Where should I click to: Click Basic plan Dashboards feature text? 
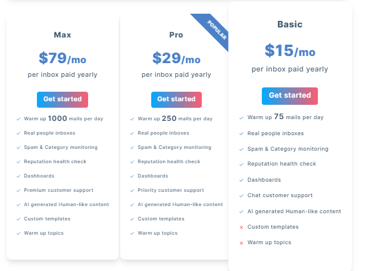point(264,180)
